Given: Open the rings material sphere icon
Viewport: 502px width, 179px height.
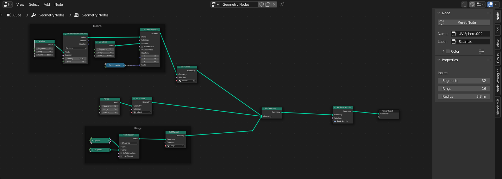Looking at the screenshot, I should click(168, 146).
